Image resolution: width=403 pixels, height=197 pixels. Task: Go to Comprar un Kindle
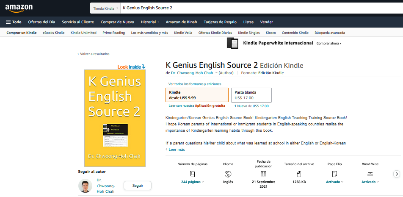(22, 33)
